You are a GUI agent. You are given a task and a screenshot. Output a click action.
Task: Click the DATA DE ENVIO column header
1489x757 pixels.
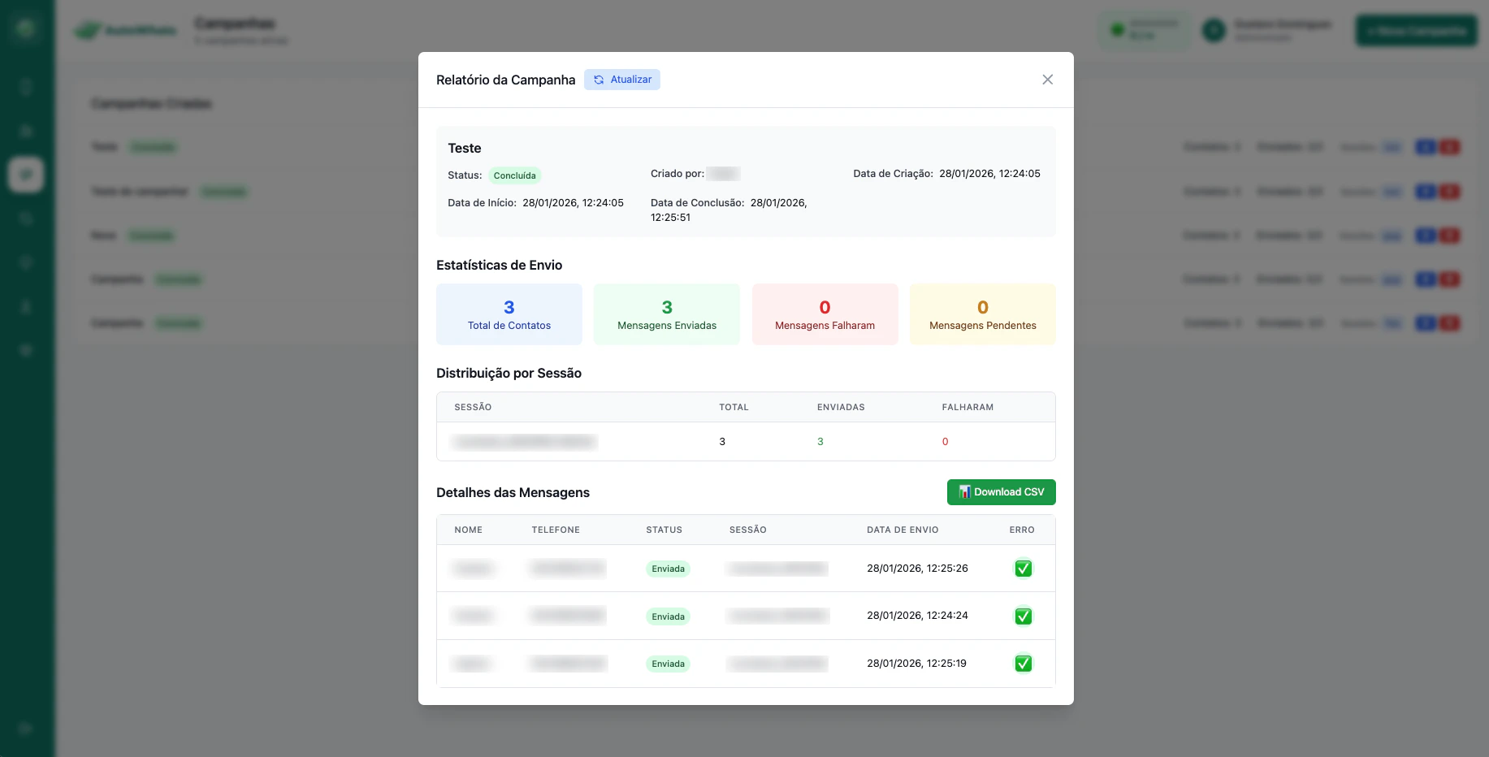click(x=902, y=530)
